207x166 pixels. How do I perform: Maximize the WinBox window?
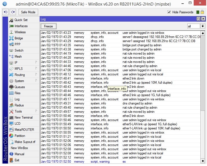(190, 3)
